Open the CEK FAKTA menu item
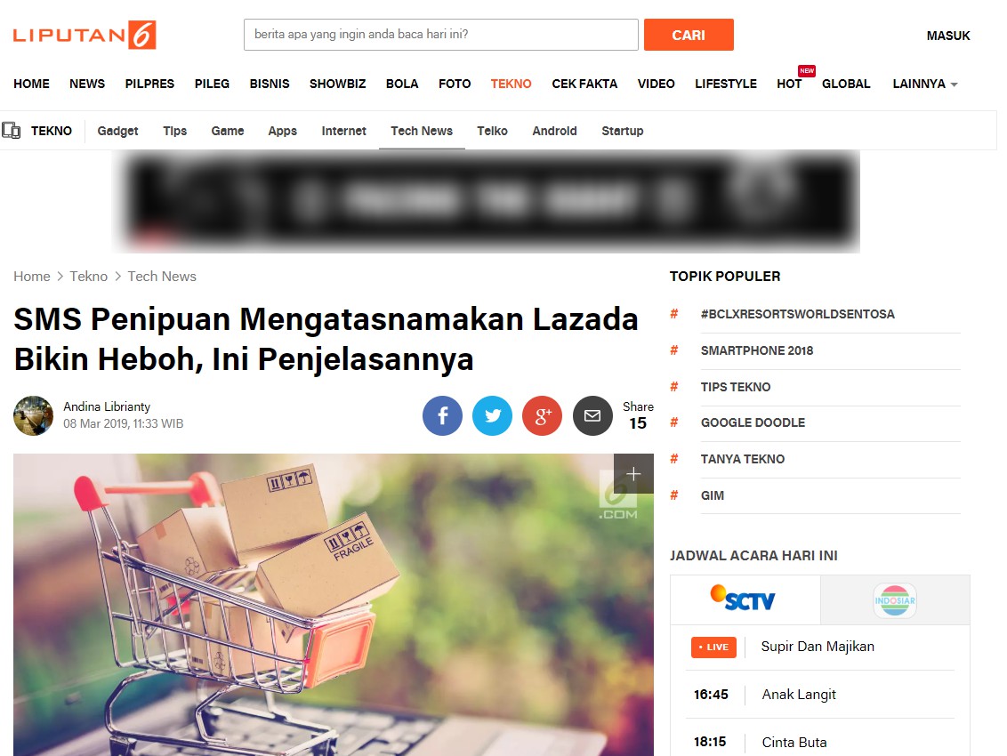 click(x=584, y=84)
